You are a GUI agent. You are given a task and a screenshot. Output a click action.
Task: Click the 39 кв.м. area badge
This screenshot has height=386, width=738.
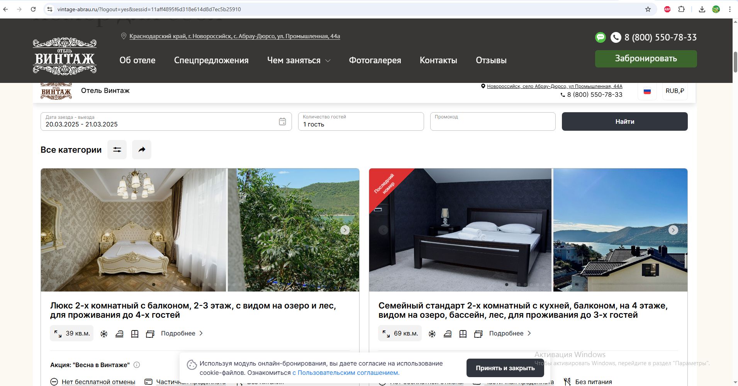pyautogui.click(x=72, y=334)
